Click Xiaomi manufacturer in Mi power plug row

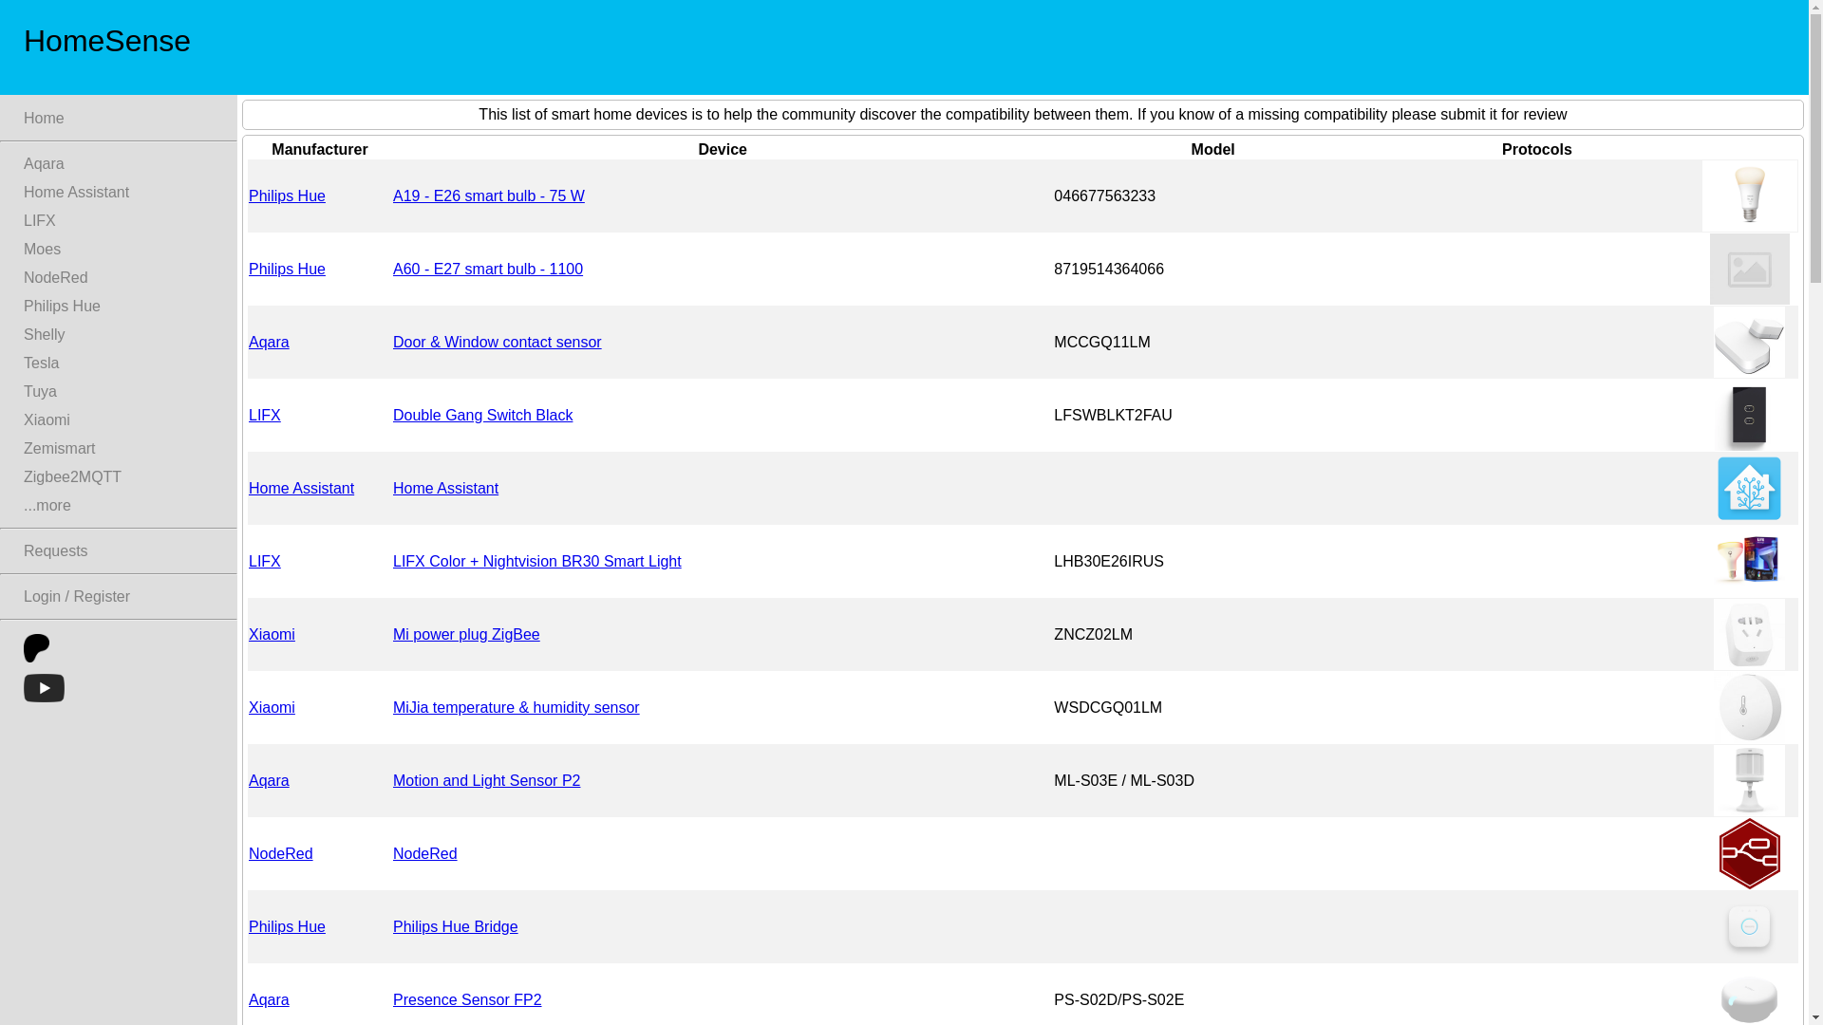coord(272,635)
